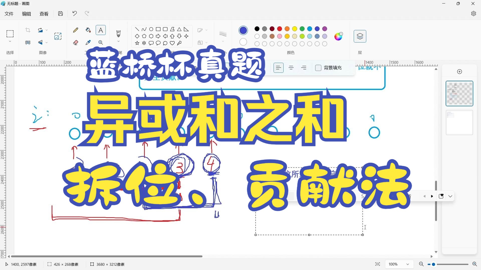Click the Remove background icon
Screen dimensions: 481x270
pyautogui.click(x=28, y=42)
